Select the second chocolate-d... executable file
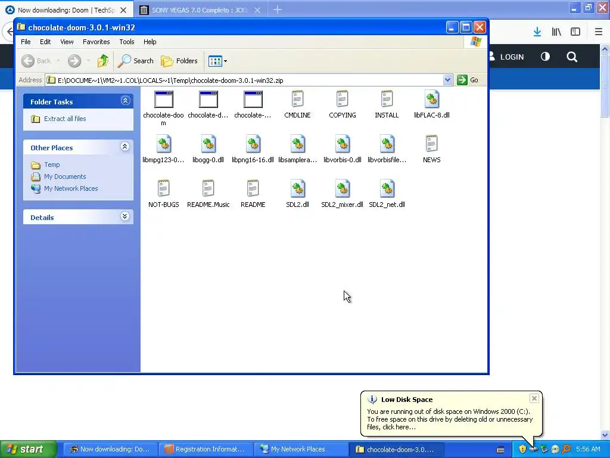This screenshot has width=610, height=458. [208, 100]
